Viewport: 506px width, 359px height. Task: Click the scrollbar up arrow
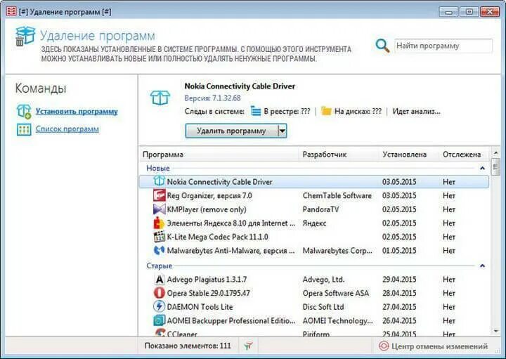pos(495,152)
